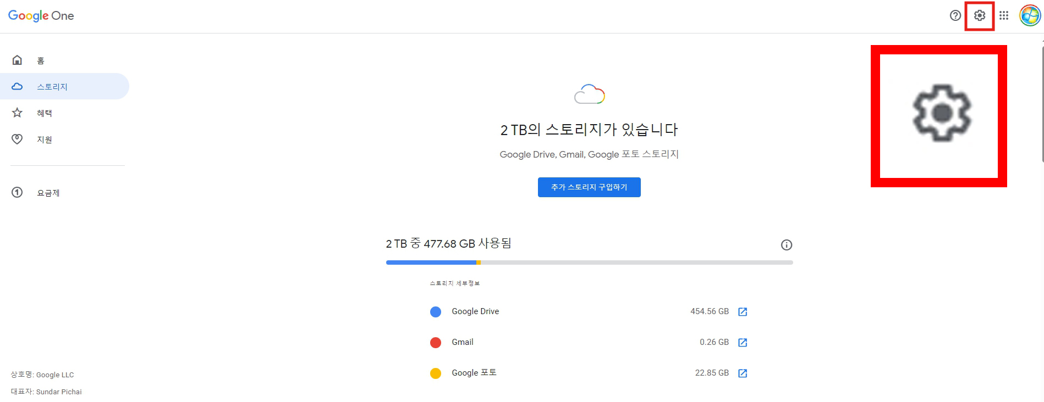Click the yellow Google 포토 color dot

click(x=436, y=373)
